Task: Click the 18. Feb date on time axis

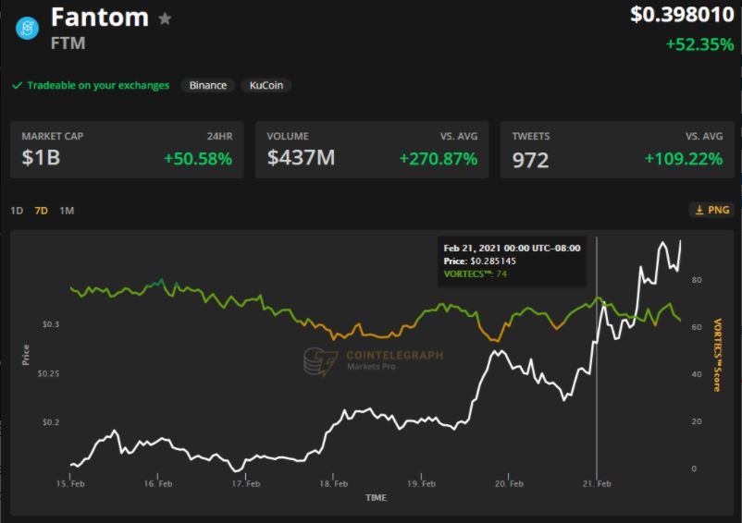Action: (x=334, y=483)
